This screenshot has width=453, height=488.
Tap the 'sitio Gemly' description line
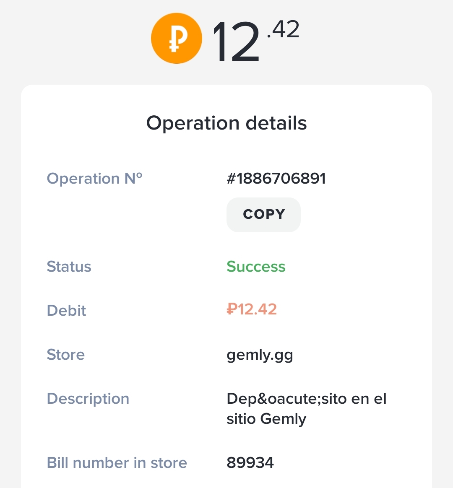(x=266, y=419)
